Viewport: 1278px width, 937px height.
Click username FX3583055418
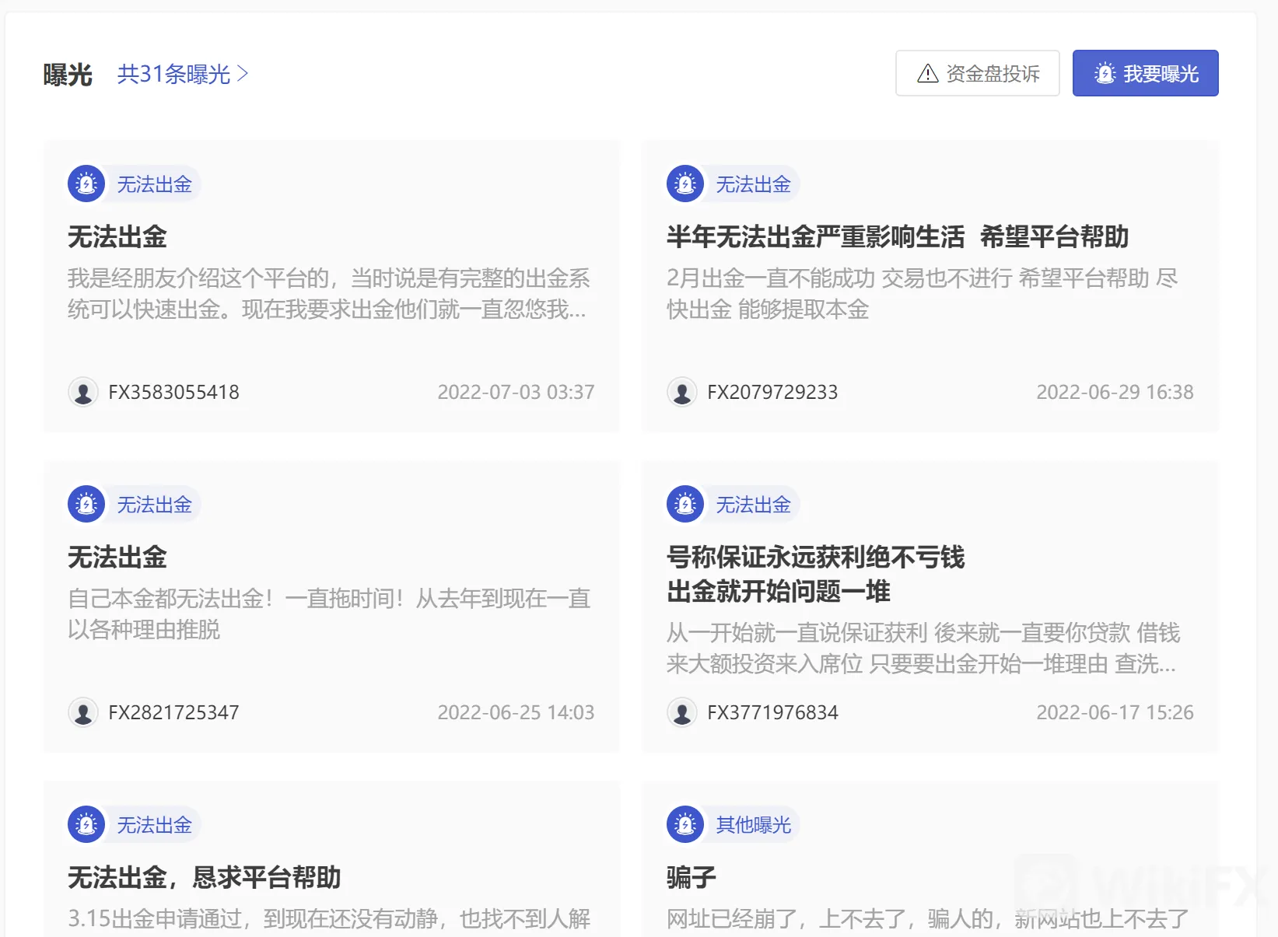point(173,392)
